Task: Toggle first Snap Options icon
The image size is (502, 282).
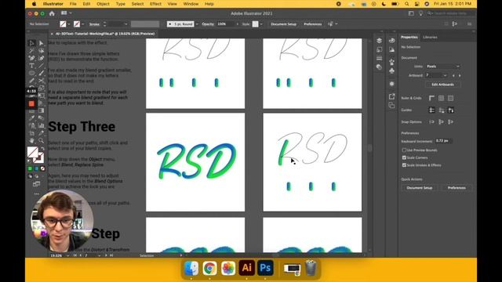Action: click(431, 122)
